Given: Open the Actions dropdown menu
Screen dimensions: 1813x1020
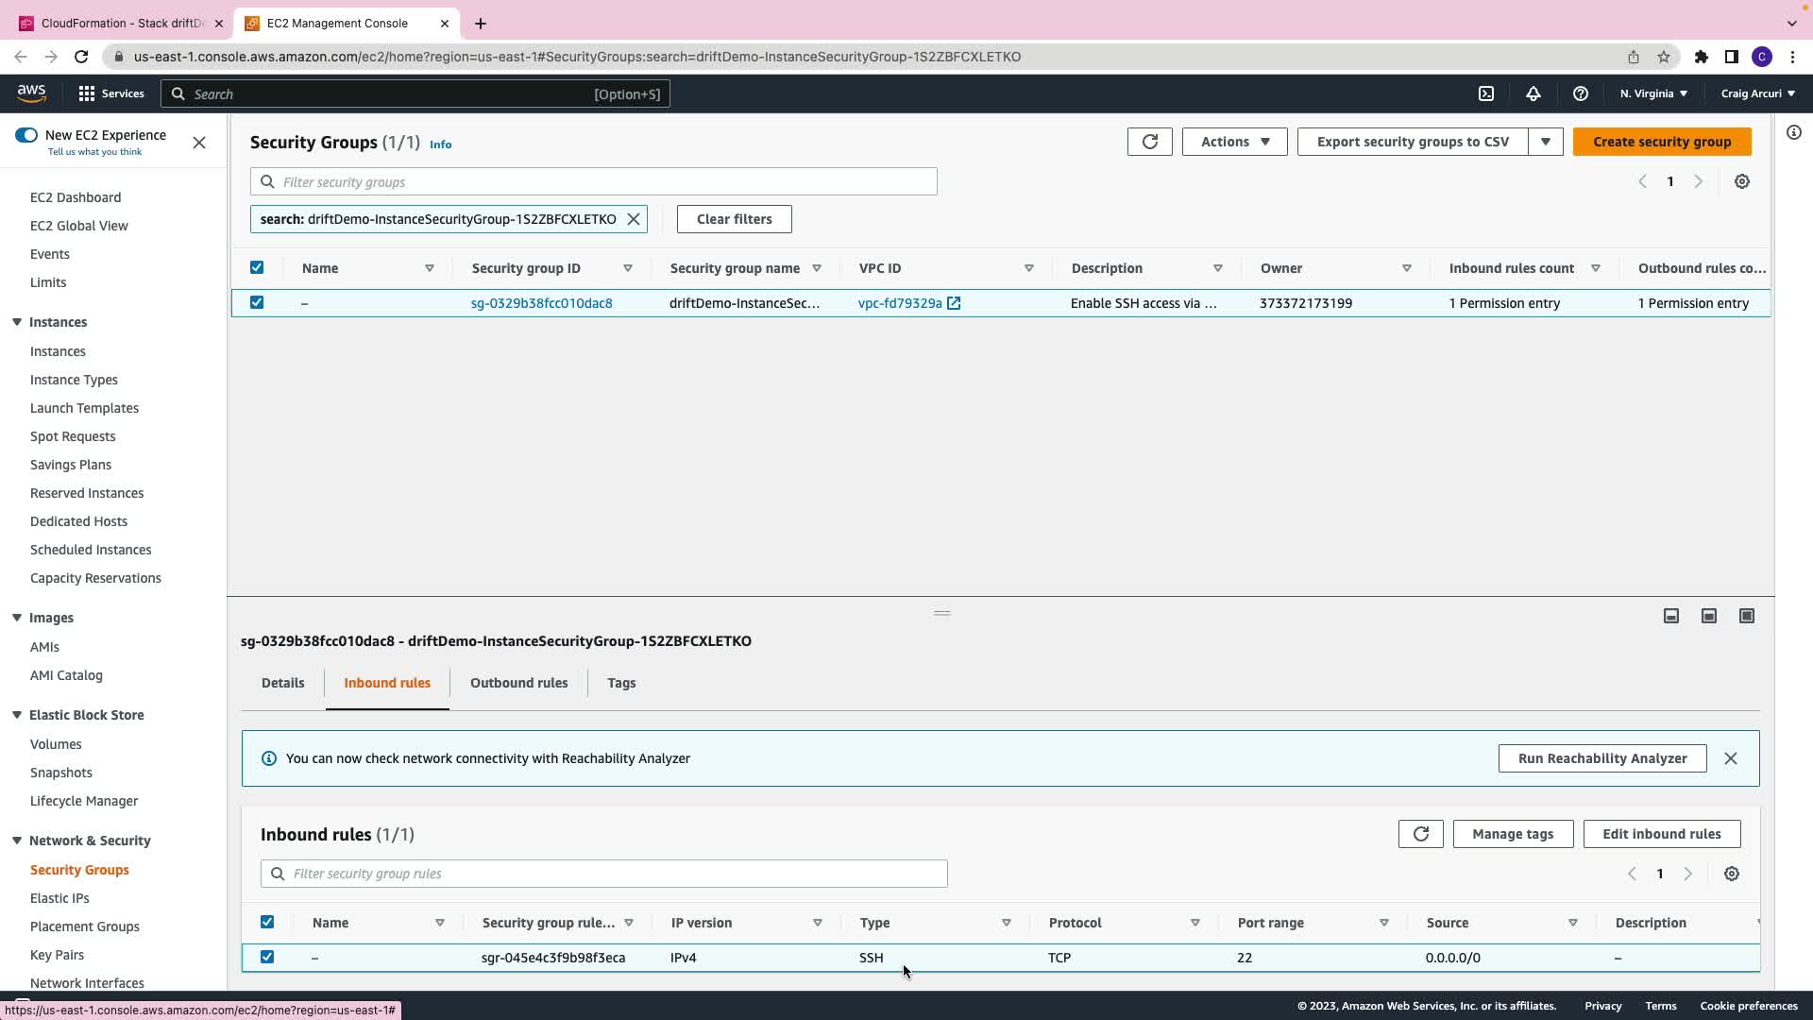Looking at the screenshot, I should [x=1234, y=142].
